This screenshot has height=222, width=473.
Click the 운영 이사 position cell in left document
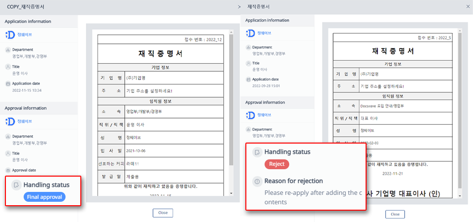(174, 125)
